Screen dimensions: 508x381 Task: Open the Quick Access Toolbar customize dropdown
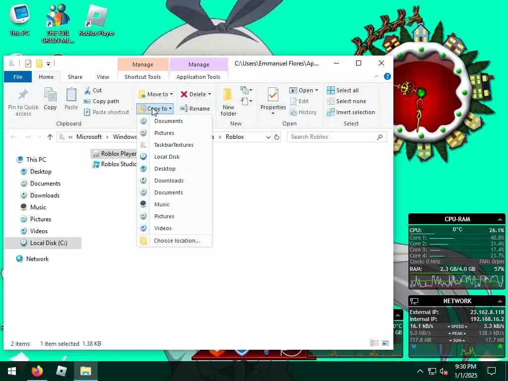point(48,64)
